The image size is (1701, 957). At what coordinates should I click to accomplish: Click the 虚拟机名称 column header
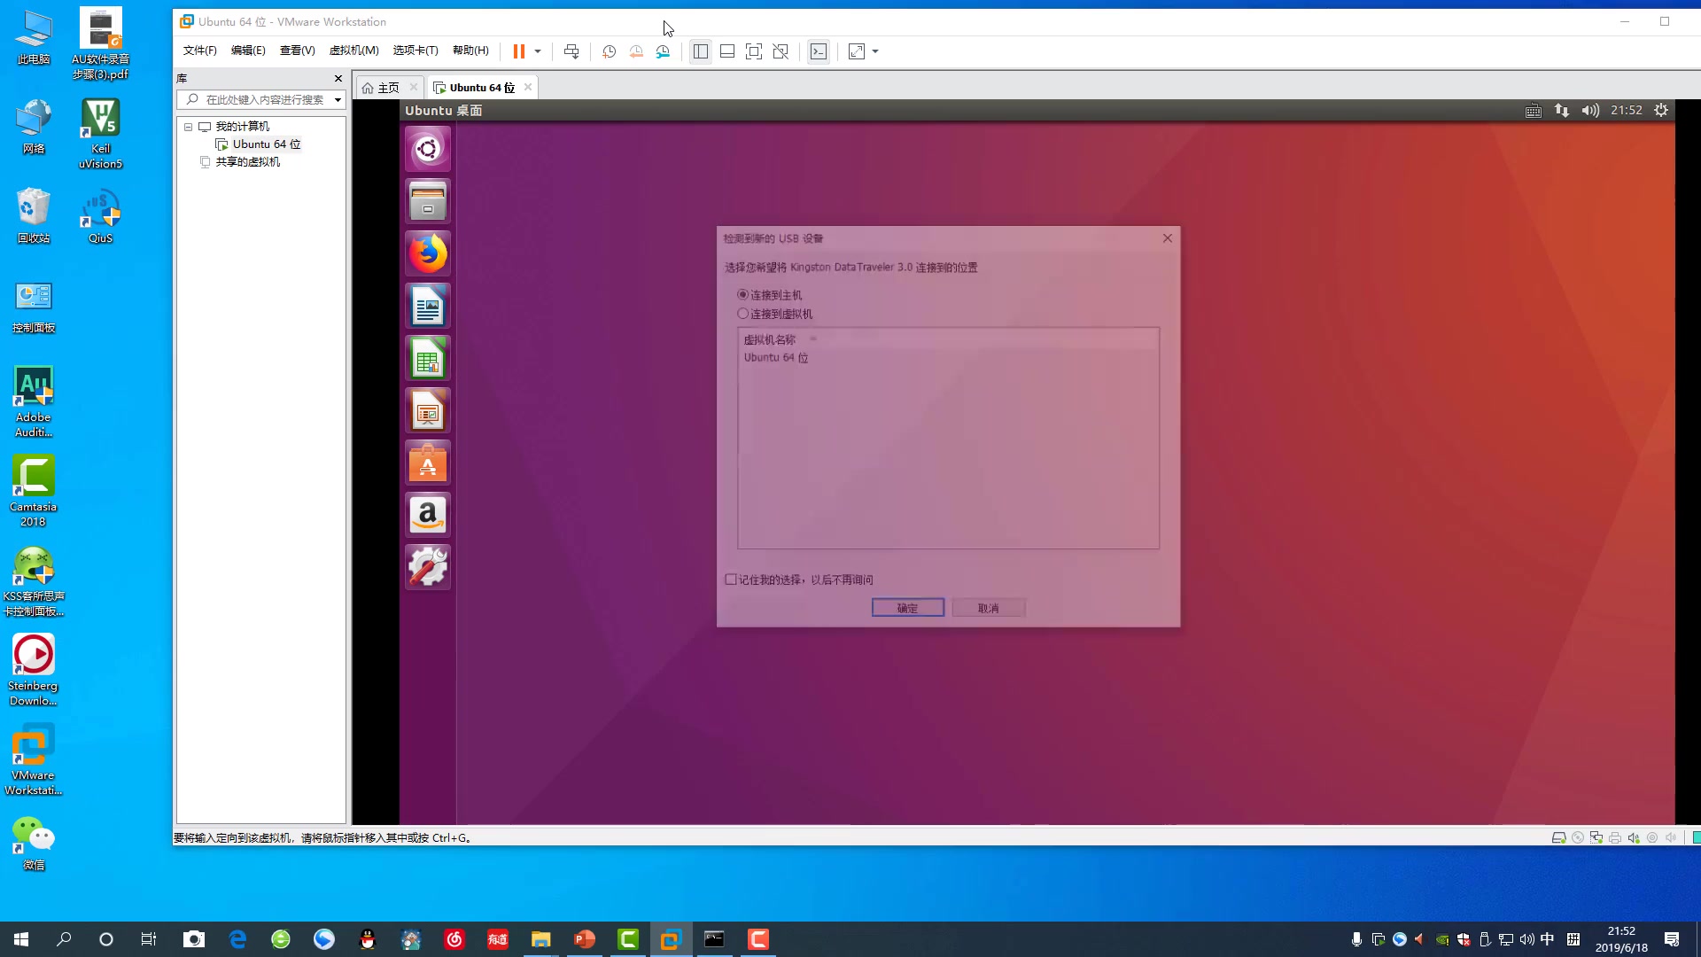(x=770, y=340)
